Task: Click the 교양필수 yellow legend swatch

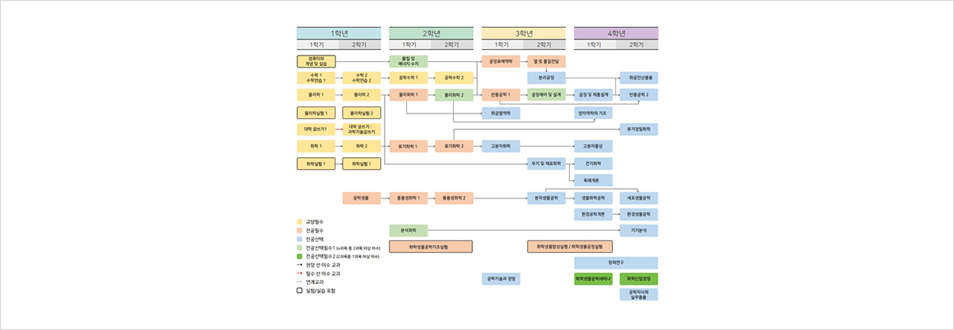Action: tap(300, 221)
